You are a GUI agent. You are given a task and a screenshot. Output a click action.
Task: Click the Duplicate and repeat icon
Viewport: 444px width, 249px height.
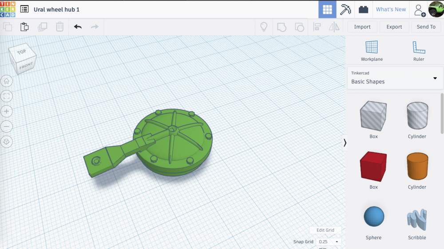42,27
